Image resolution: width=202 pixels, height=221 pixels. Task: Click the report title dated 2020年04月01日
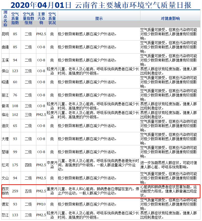click(x=101, y=5)
